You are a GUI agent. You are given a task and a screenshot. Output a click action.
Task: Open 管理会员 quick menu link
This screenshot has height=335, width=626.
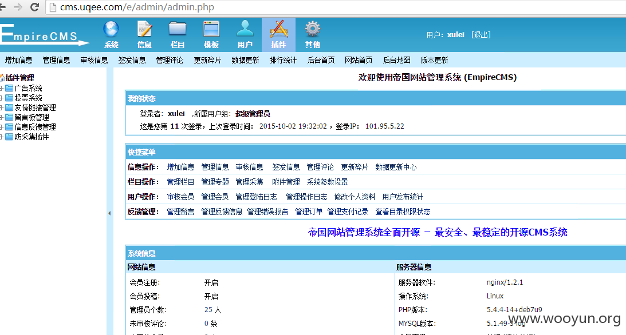215,197
